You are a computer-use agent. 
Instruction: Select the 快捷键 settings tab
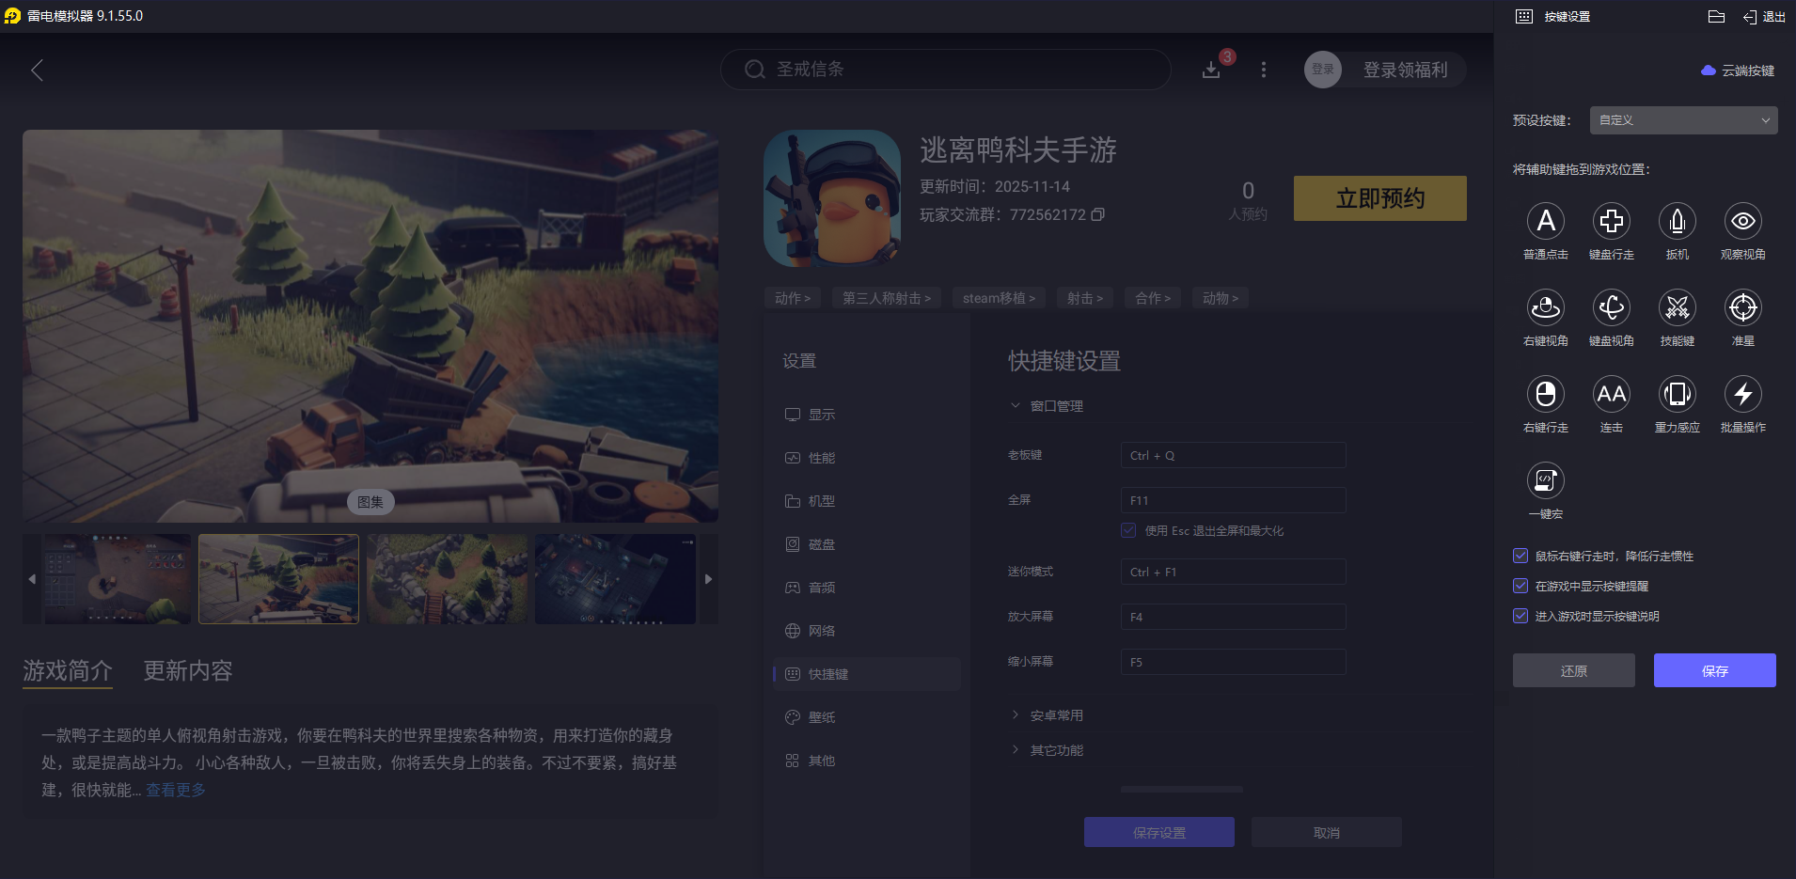coord(867,674)
